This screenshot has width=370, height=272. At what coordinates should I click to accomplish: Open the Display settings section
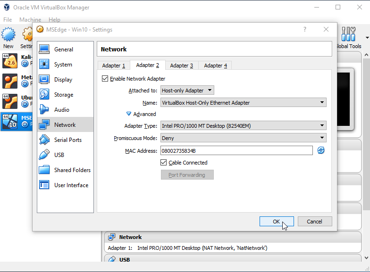63,80
